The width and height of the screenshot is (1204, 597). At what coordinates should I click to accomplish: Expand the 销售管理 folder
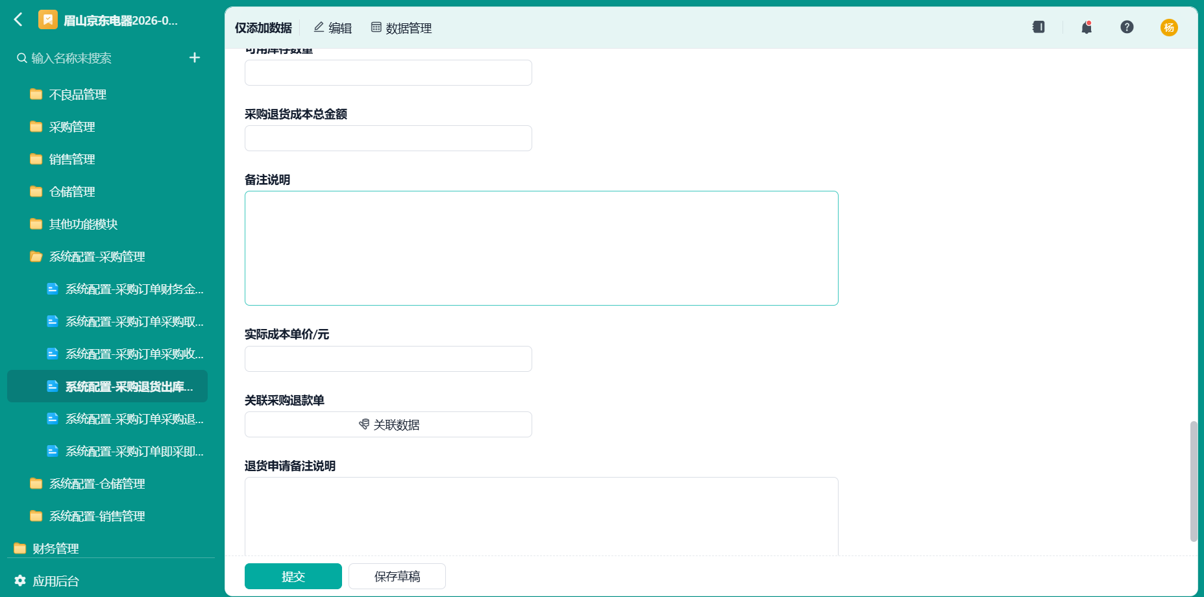pyautogui.click(x=107, y=160)
